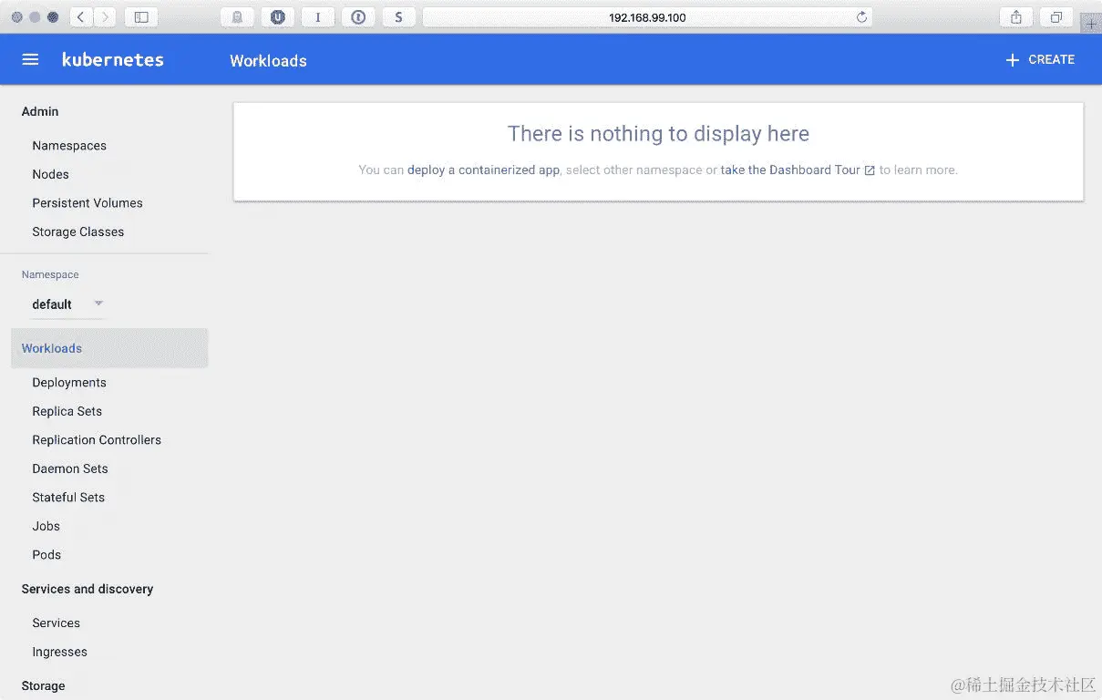The image size is (1102, 700).
Task: Expand the namespace dropdown arrow
Action: (x=98, y=304)
